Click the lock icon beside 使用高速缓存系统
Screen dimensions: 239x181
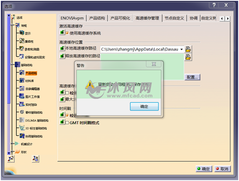pyautogui.click(x=62, y=32)
